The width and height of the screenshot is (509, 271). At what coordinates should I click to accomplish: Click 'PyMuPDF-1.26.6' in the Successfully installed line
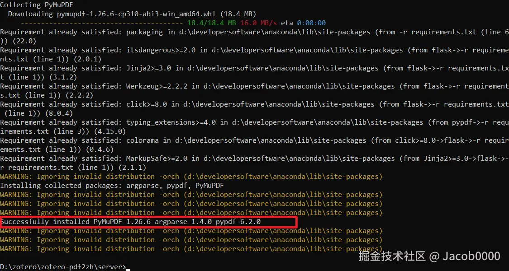(x=122, y=222)
